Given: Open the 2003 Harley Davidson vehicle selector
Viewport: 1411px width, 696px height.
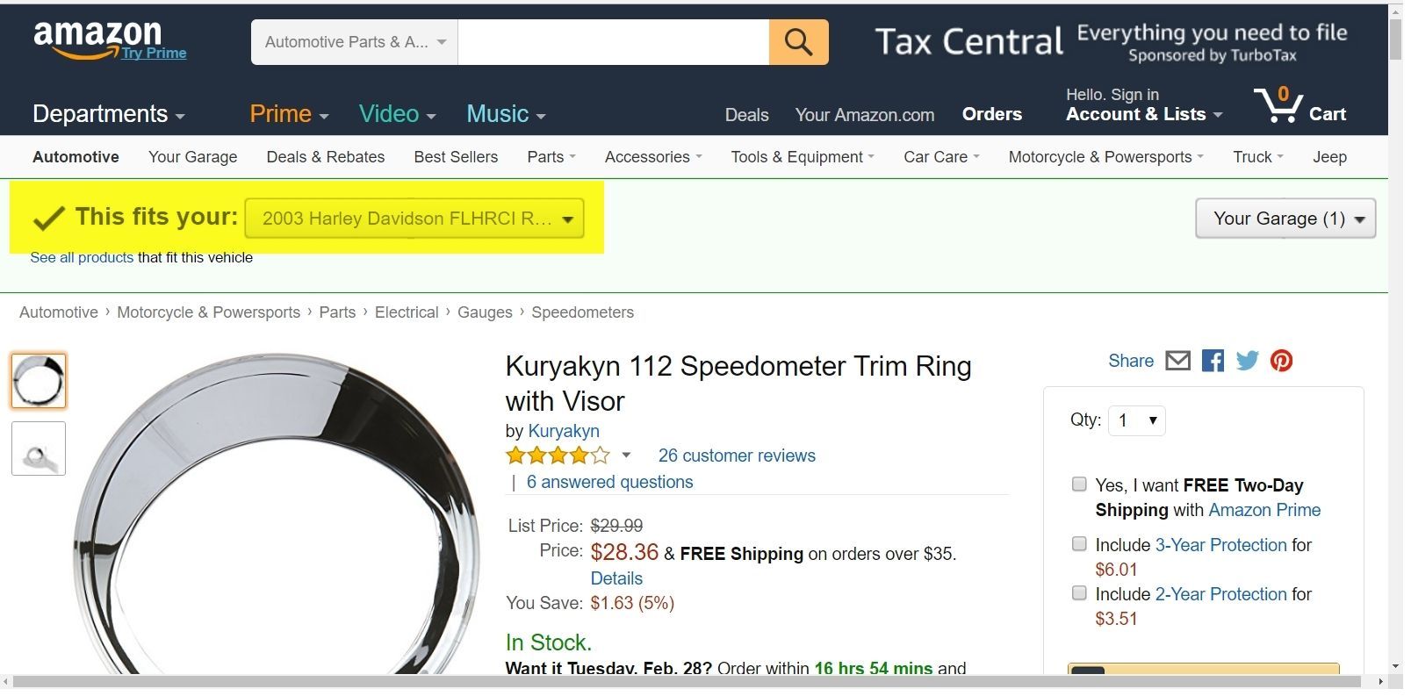Looking at the screenshot, I should [x=414, y=219].
